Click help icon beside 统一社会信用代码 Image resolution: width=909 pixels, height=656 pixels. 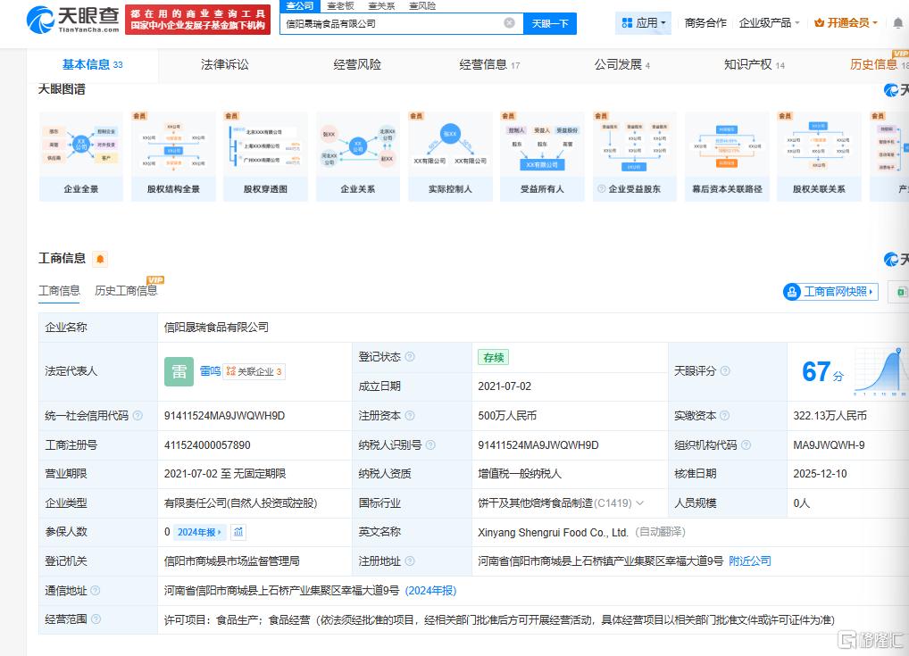pyautogui.click(x=138, y=416)
